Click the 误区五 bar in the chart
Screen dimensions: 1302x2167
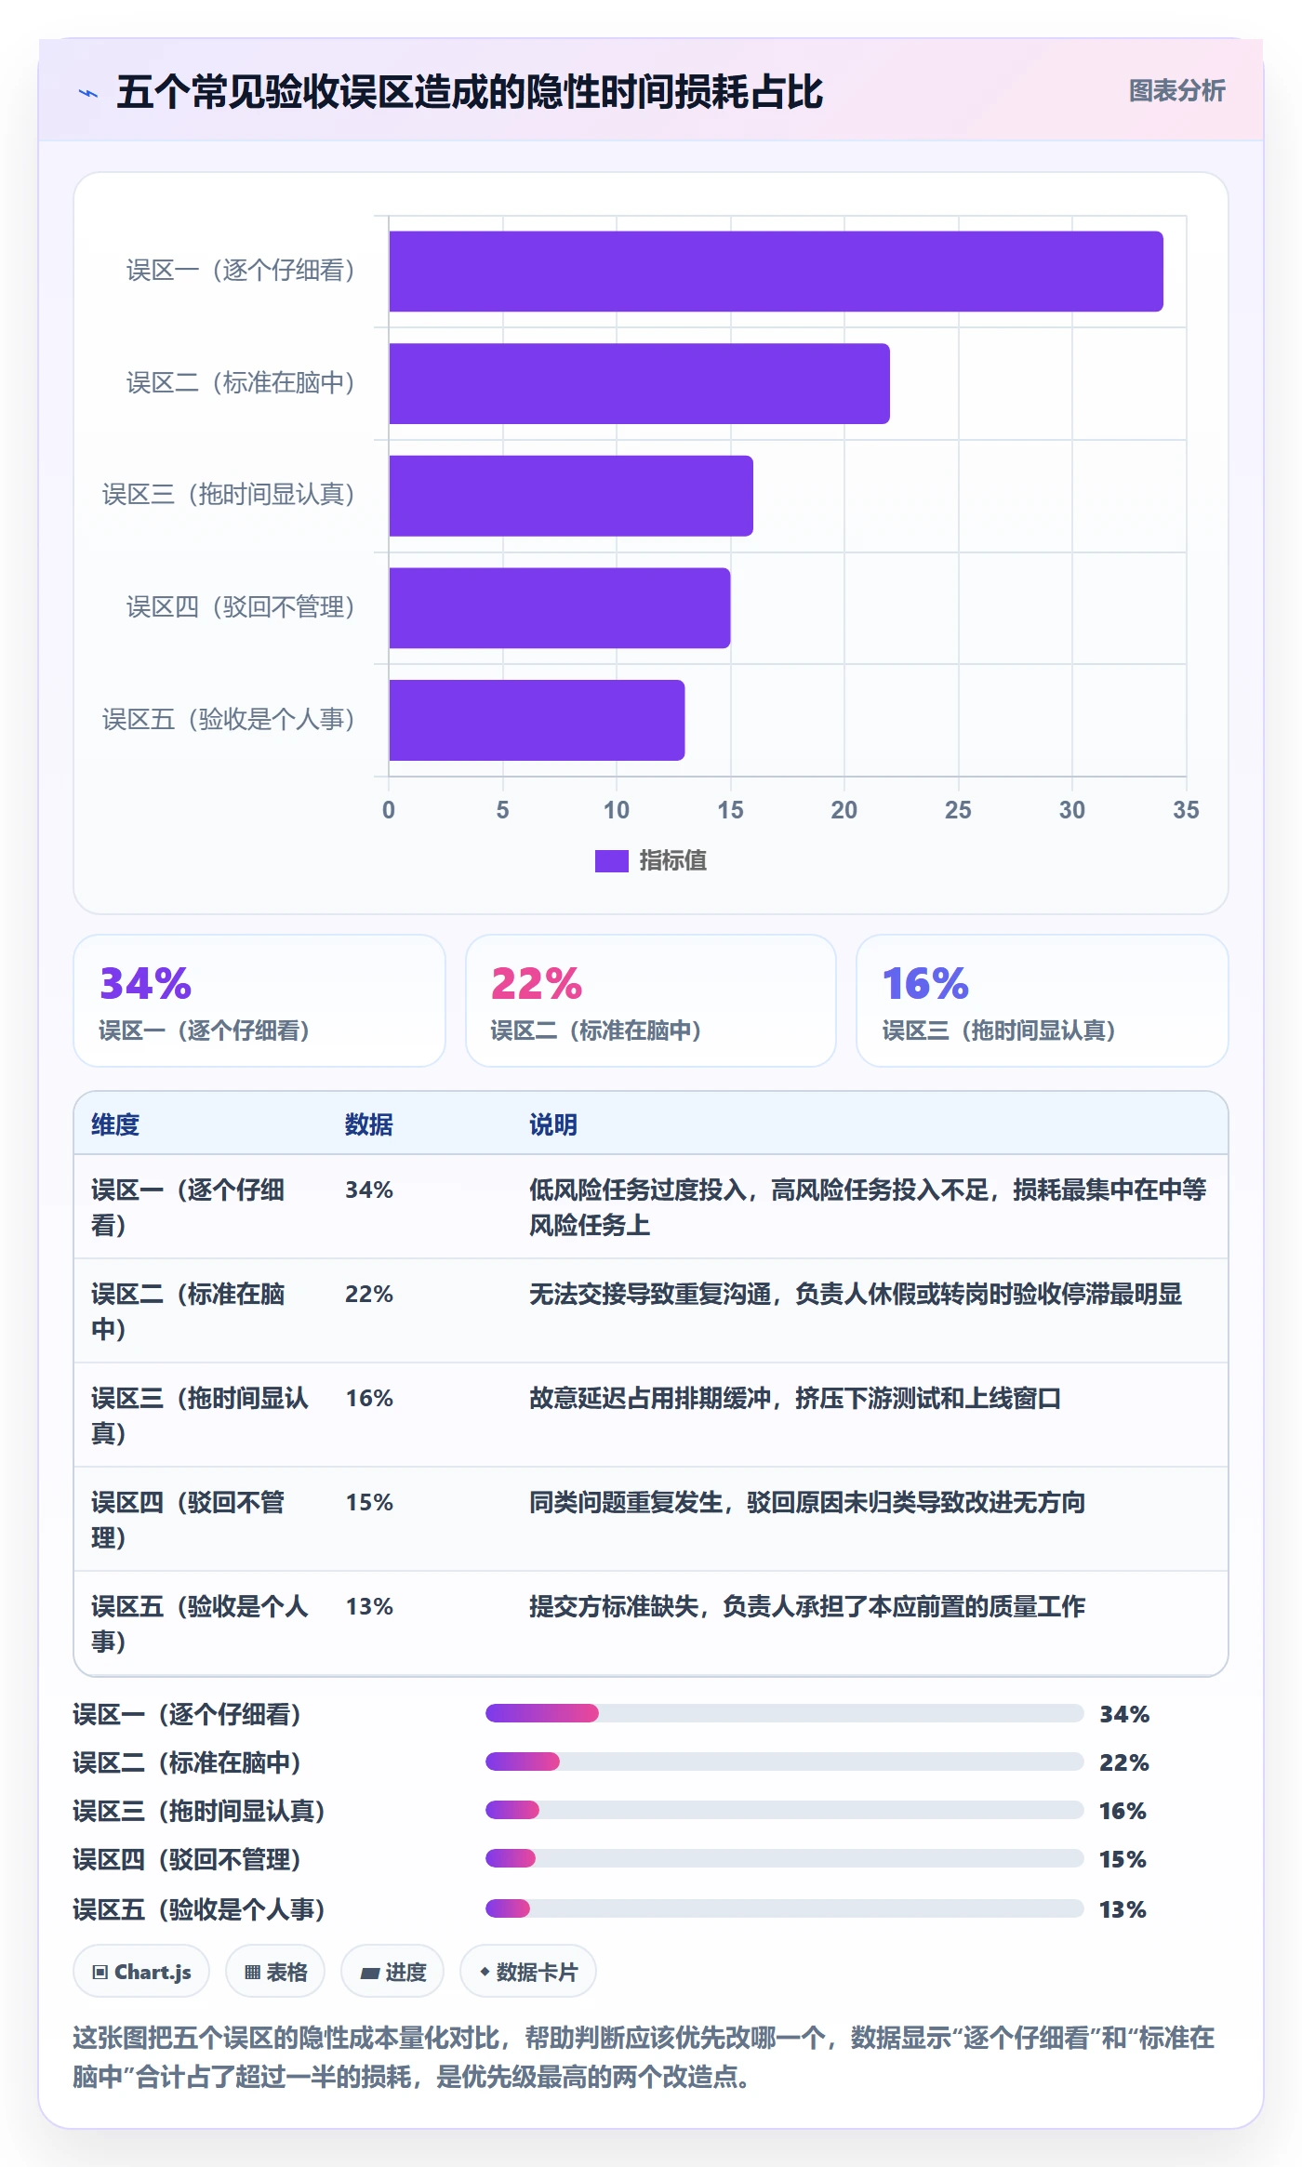537,720
